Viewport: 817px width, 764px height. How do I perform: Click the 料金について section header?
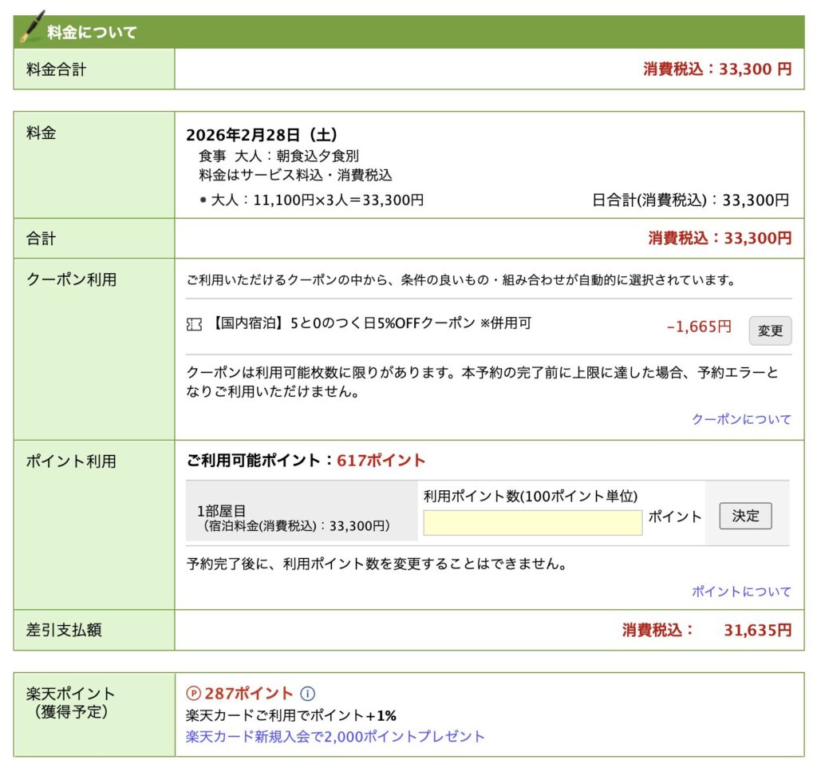pyautogui.click(x=92, y=33)
